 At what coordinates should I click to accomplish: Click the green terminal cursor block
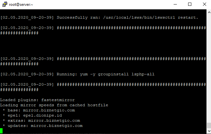(1, 131)
